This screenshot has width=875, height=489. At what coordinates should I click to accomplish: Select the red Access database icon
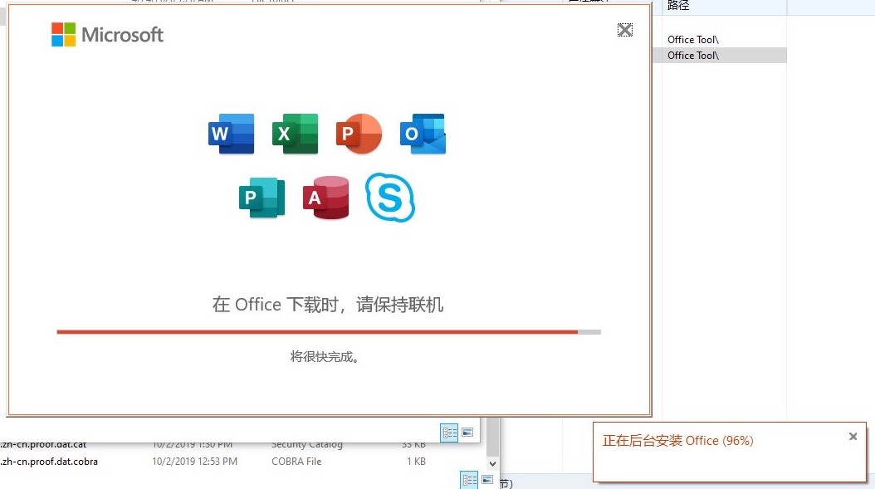[326, 198]
